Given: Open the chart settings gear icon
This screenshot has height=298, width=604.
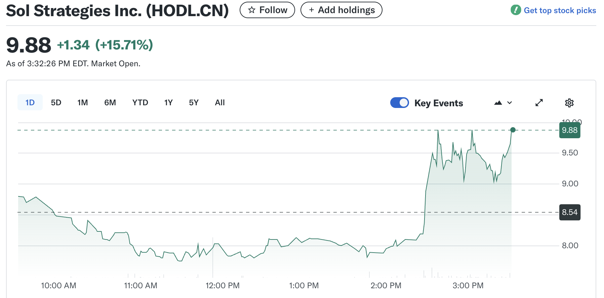Looking at the screenshot, I should click(x=569, y=103).
